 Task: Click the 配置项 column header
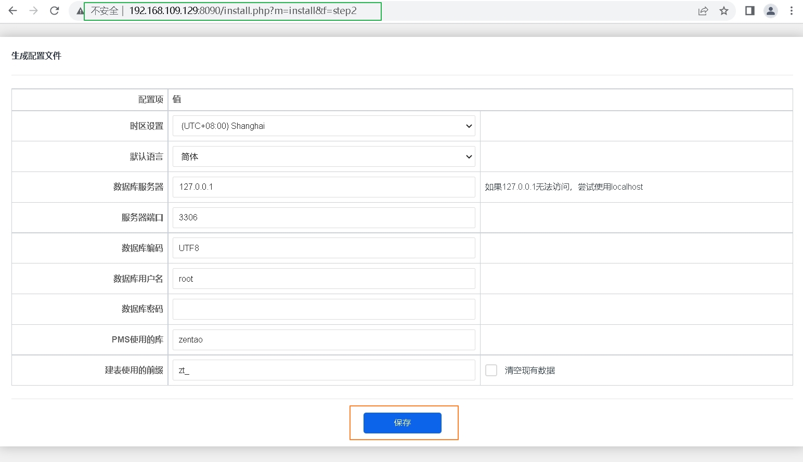click(x=151, y=99)
